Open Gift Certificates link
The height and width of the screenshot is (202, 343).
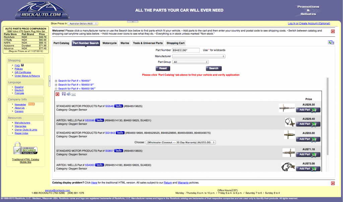pos(23,72)
